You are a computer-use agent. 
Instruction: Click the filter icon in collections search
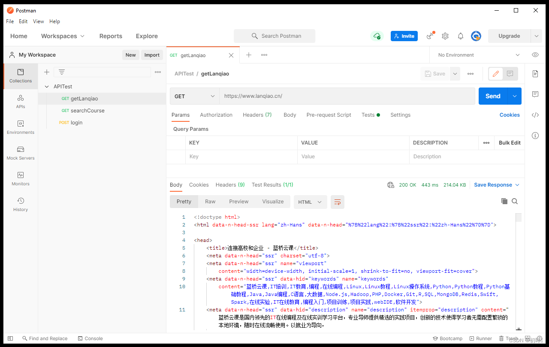(62, 72)
